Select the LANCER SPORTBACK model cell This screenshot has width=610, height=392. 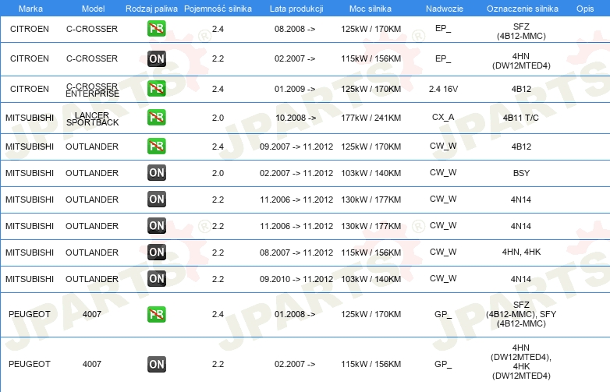92,118
